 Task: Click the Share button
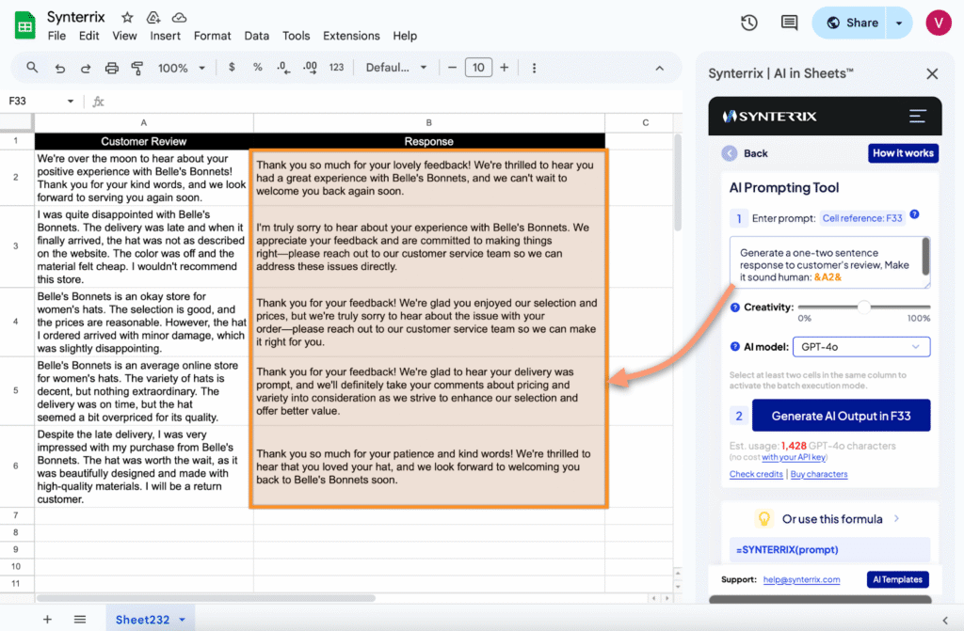tap(850, 24)
